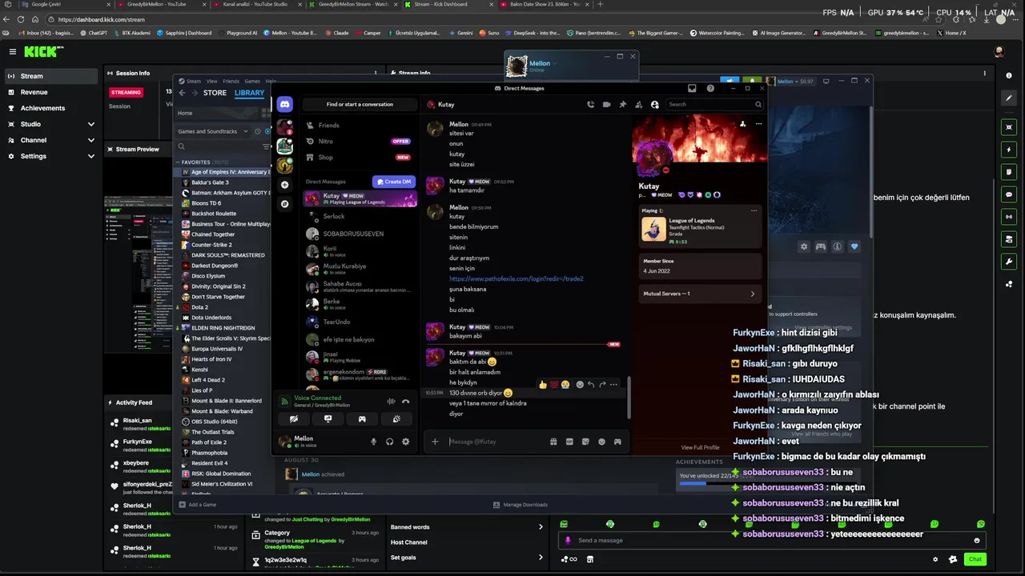Open more options on hovered Discord message
Viewport: 1025px width, 576px height.
click(x=613, y=385)
